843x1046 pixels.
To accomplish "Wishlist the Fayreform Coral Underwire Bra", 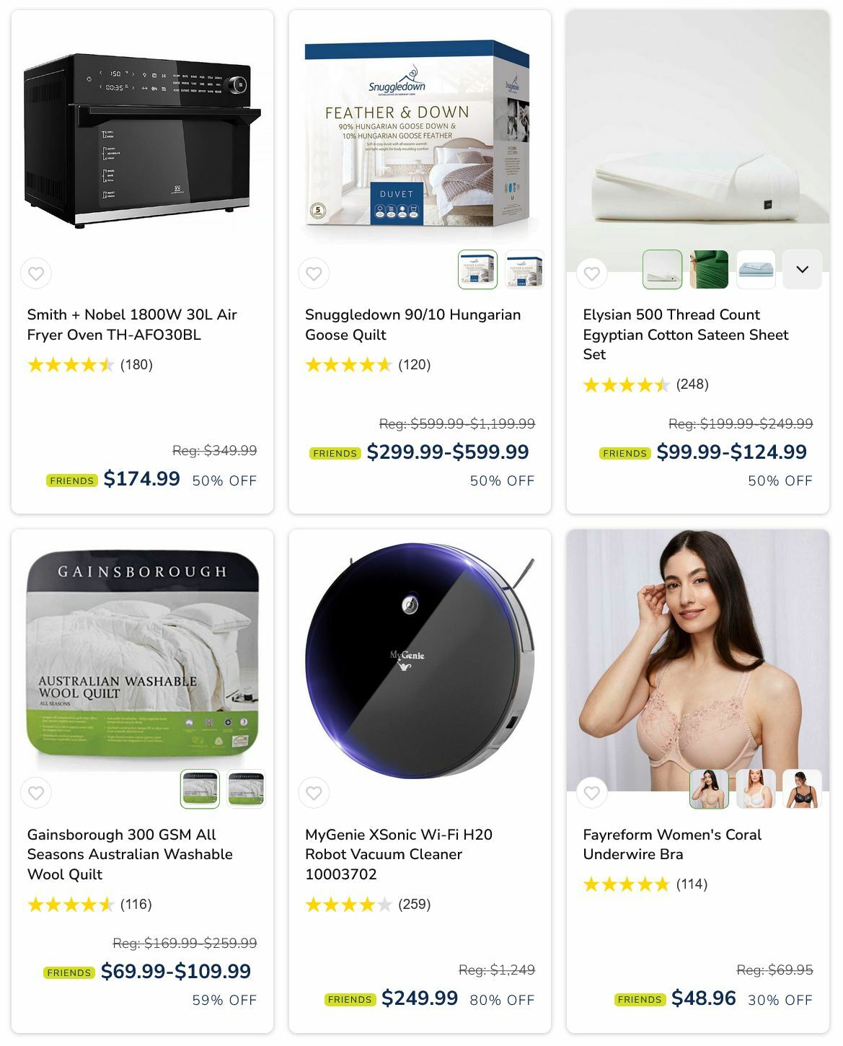I will point(592,793).
